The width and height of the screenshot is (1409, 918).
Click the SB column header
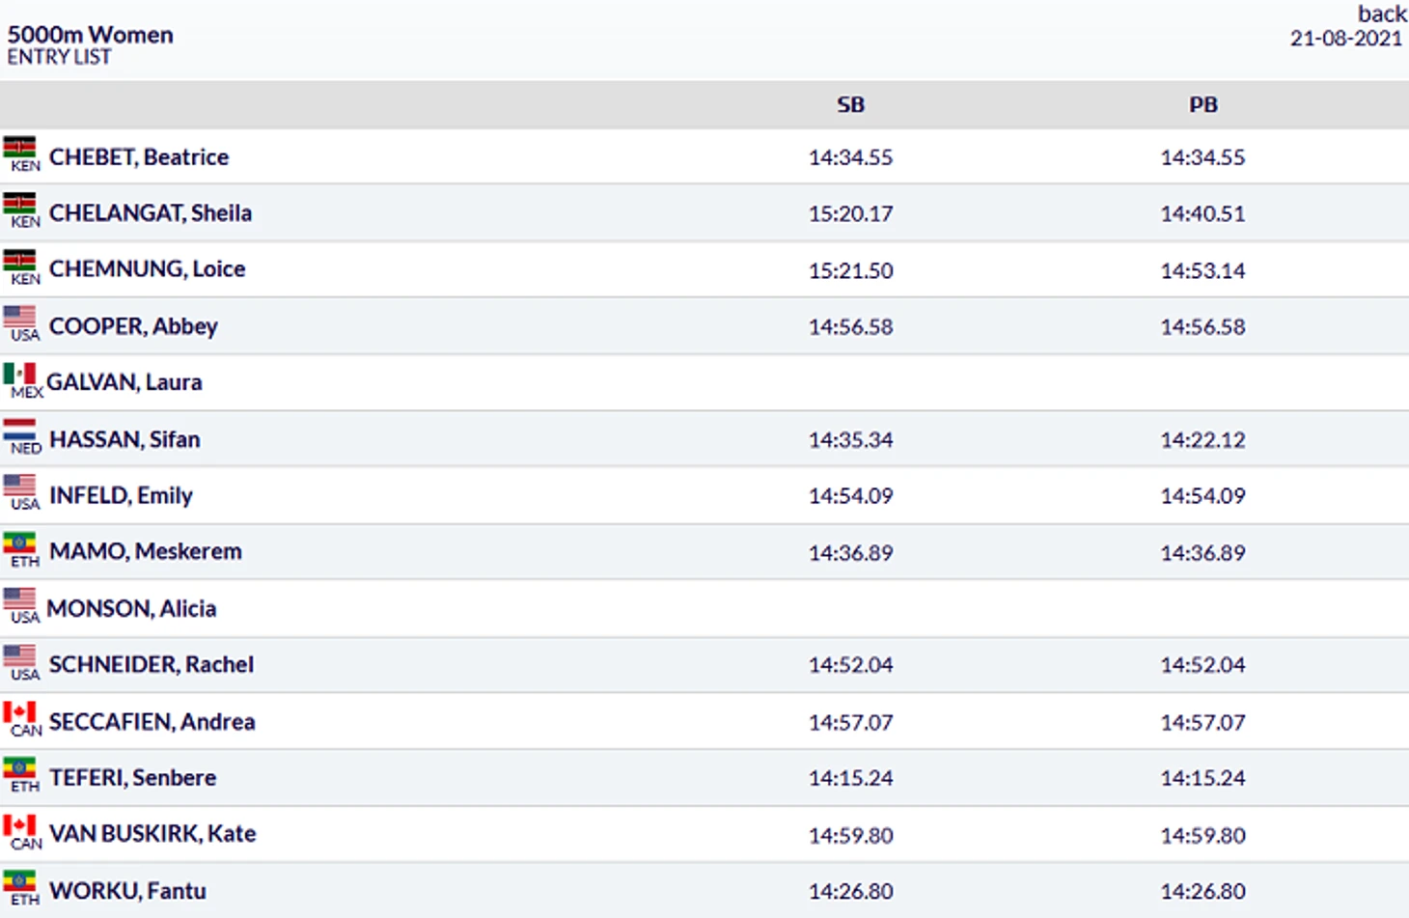click(850, 105)
